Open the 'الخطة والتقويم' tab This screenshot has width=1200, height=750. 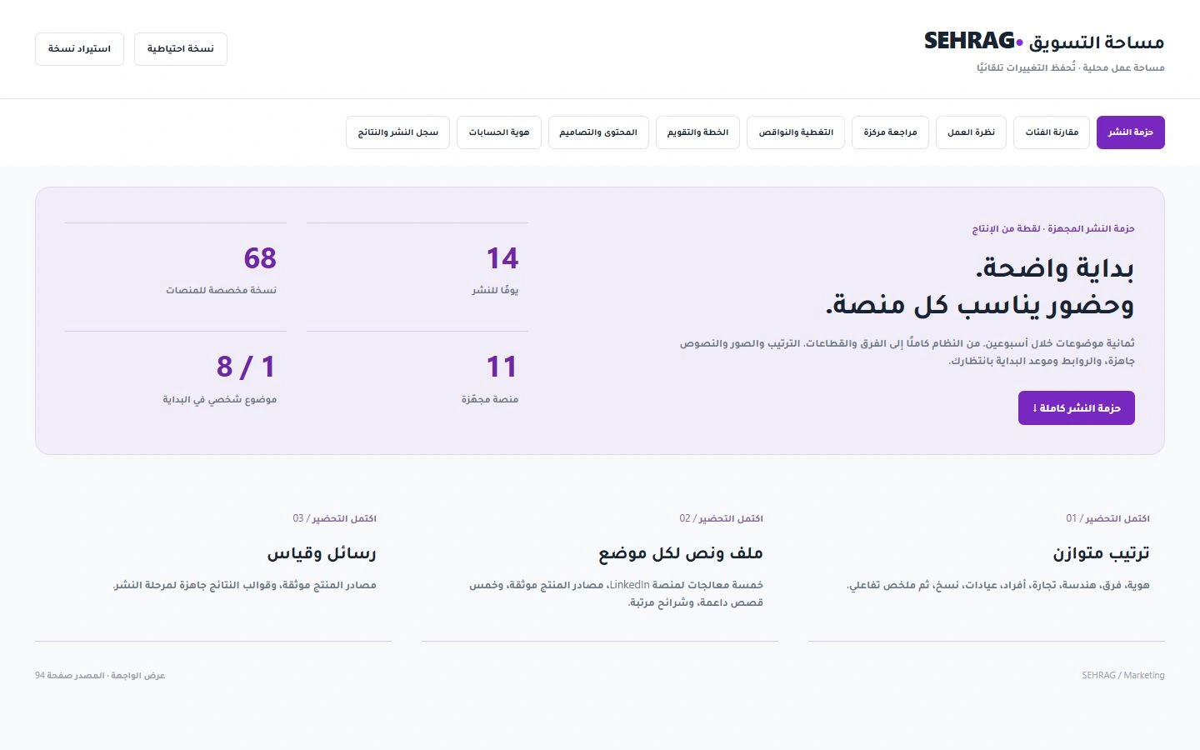coord(697,132)
